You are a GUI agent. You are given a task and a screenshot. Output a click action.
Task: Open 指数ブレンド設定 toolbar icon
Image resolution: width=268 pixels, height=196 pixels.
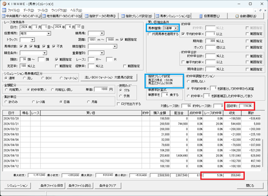(123, 16)
